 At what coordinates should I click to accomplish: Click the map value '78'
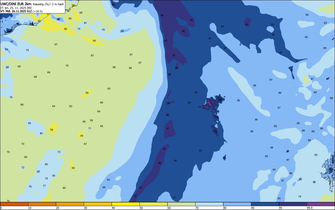click(x=46, y=179)
